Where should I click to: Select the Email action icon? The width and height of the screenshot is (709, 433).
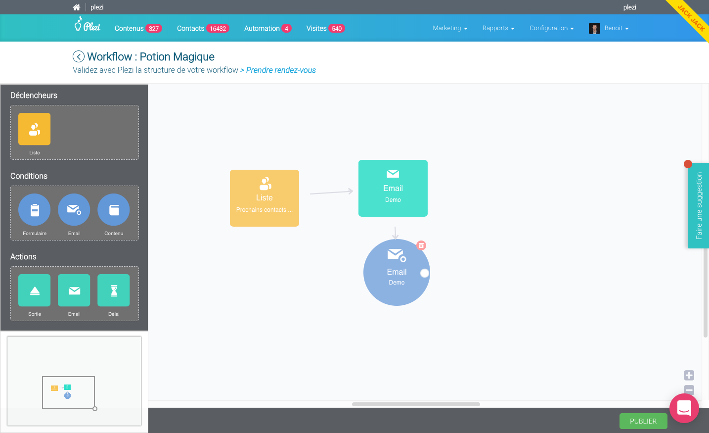(74, 290)
